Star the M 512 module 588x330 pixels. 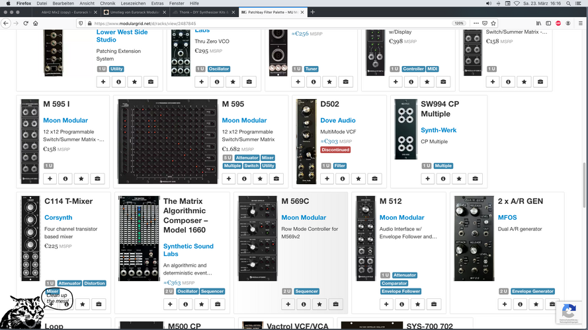(x=418, y=304)
